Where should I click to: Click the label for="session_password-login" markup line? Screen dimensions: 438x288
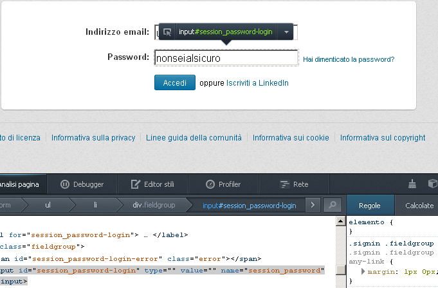coord(94,235)
